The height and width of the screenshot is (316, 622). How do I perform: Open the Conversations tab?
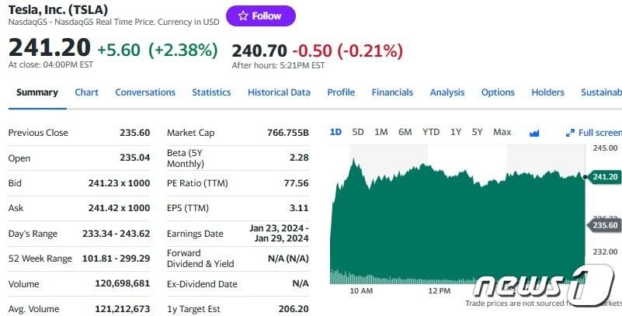pos(145,92)
